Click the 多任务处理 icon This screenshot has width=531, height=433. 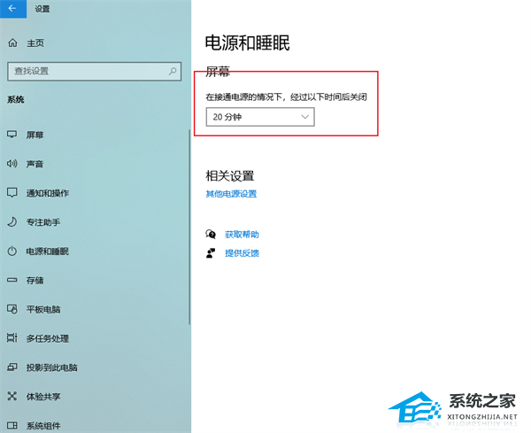pyautogui.click(x=12, y=338)
